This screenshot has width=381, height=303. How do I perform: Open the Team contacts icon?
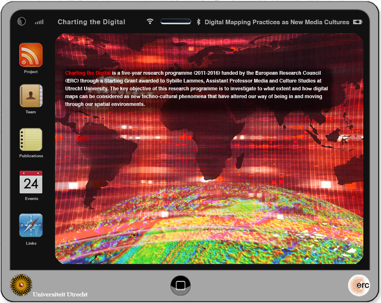(31, 96)
